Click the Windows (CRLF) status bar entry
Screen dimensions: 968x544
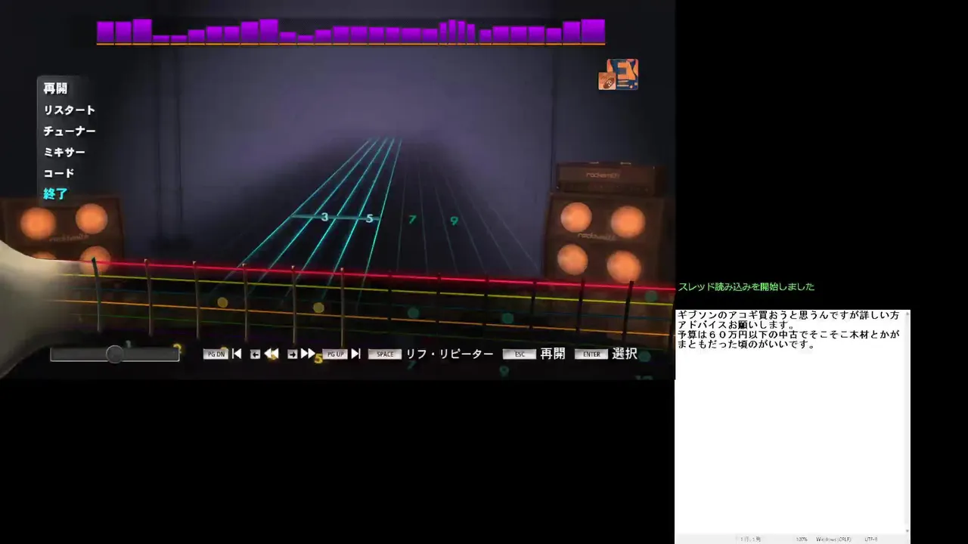click(833, 539)
